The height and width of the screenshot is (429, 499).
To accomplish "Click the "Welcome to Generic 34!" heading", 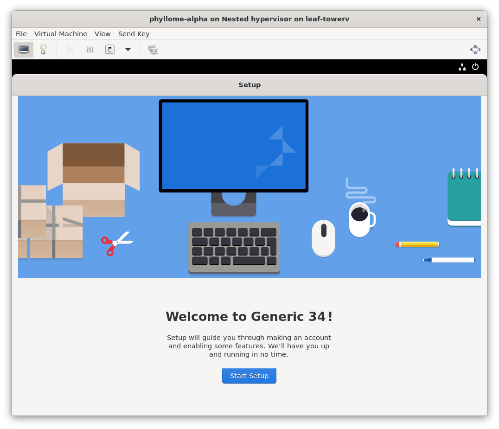I will pos(249,317).
